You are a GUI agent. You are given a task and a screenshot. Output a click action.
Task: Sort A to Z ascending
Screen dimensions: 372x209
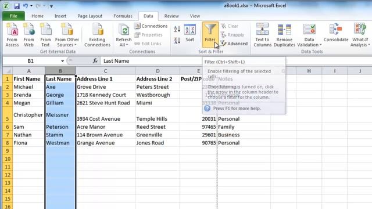pyautogui.click(x=177, y=29)
